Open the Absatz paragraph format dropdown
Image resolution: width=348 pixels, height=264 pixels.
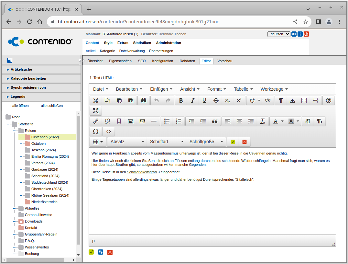(127, 142)
